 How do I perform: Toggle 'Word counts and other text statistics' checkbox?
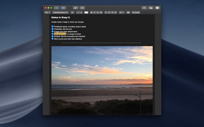click(53, 39)
